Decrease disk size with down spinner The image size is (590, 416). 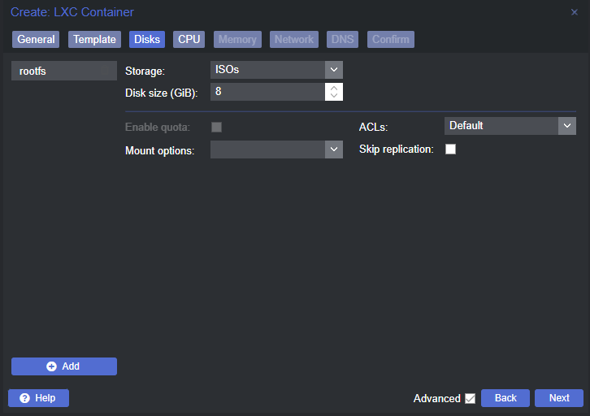click(334, 96)
